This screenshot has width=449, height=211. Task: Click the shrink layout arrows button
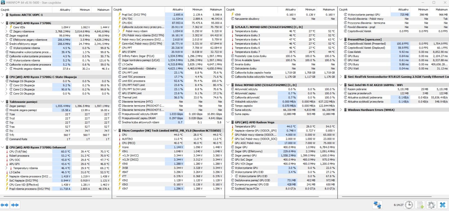coord(15,205)
